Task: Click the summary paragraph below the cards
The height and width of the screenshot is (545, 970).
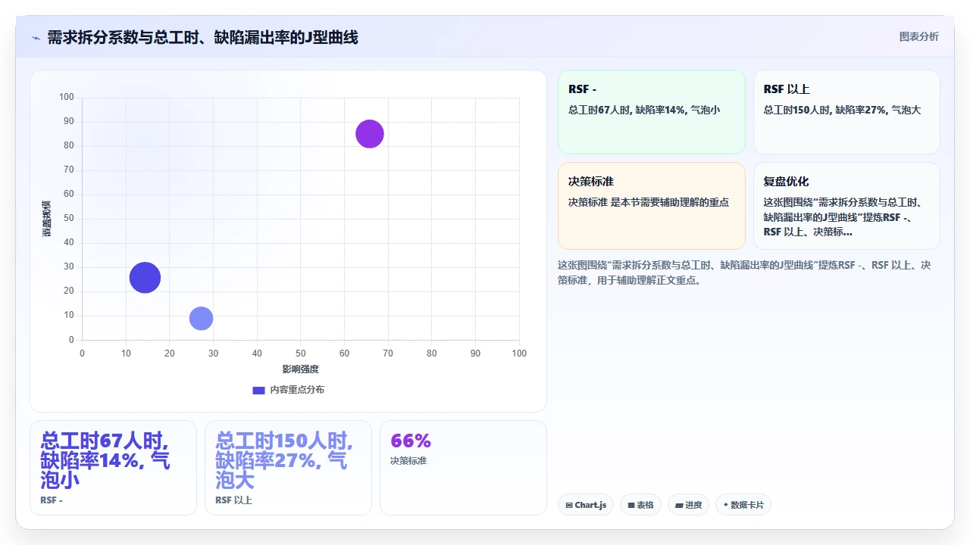Action: 744,272
